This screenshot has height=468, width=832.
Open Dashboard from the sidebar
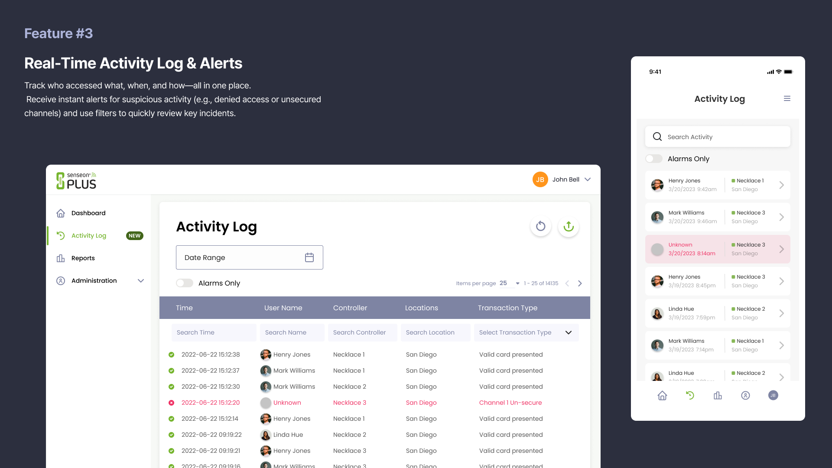88,213
